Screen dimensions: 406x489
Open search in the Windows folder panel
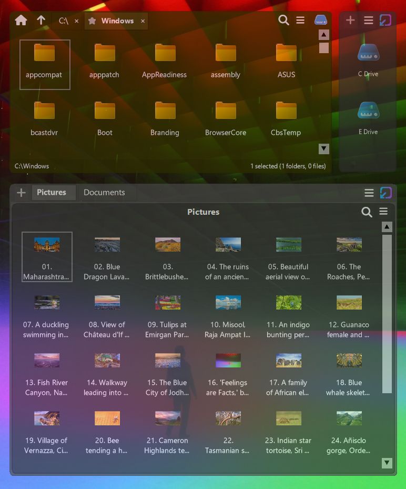coord(283,21)
